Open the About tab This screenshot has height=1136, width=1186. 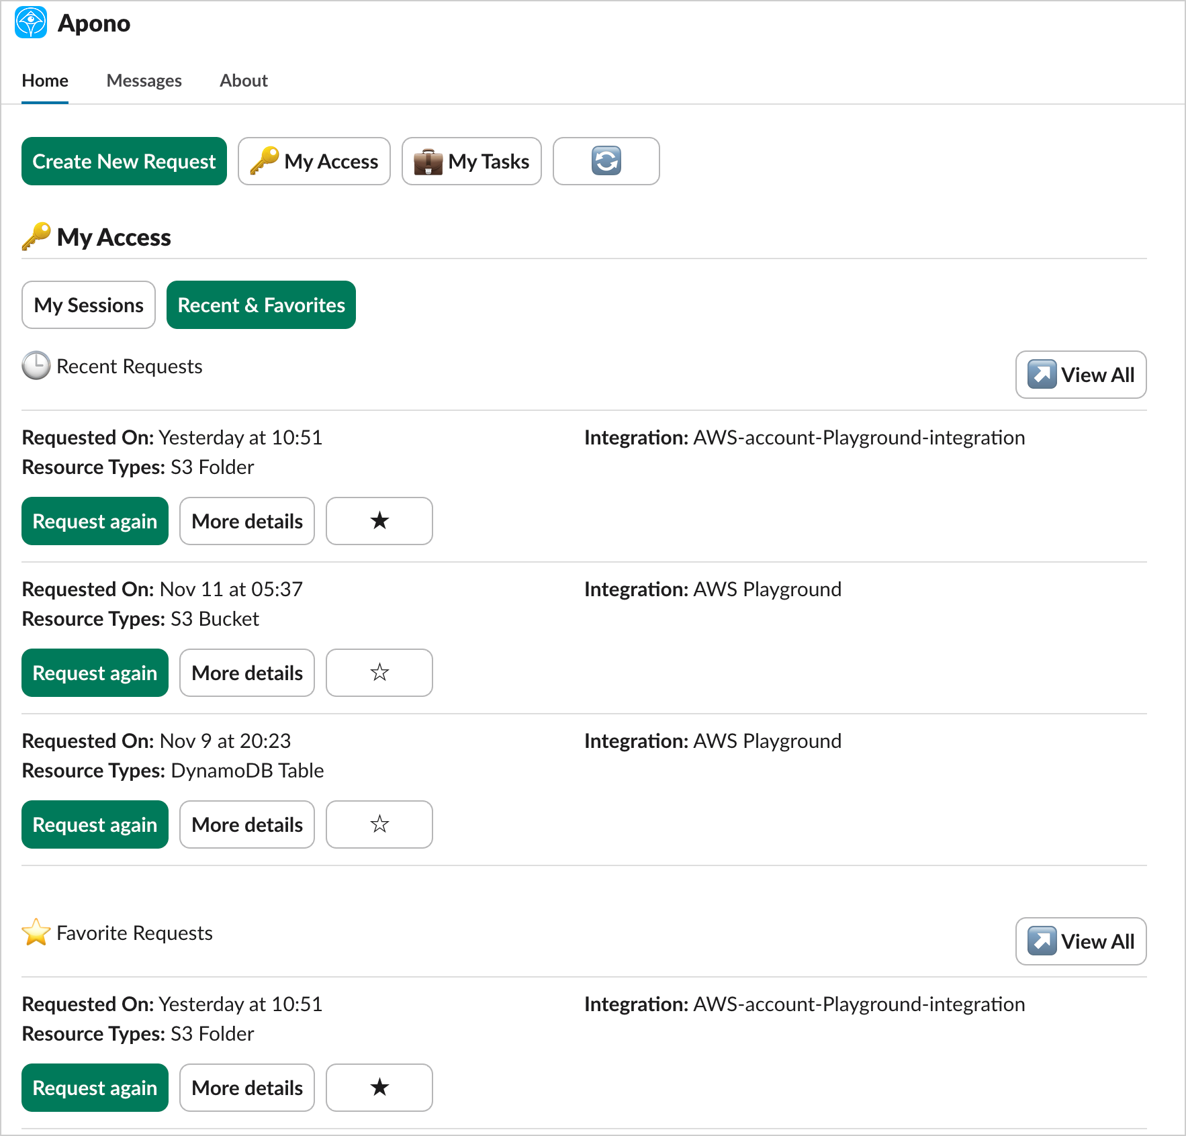pyautogui.click(x=243, y=81)
